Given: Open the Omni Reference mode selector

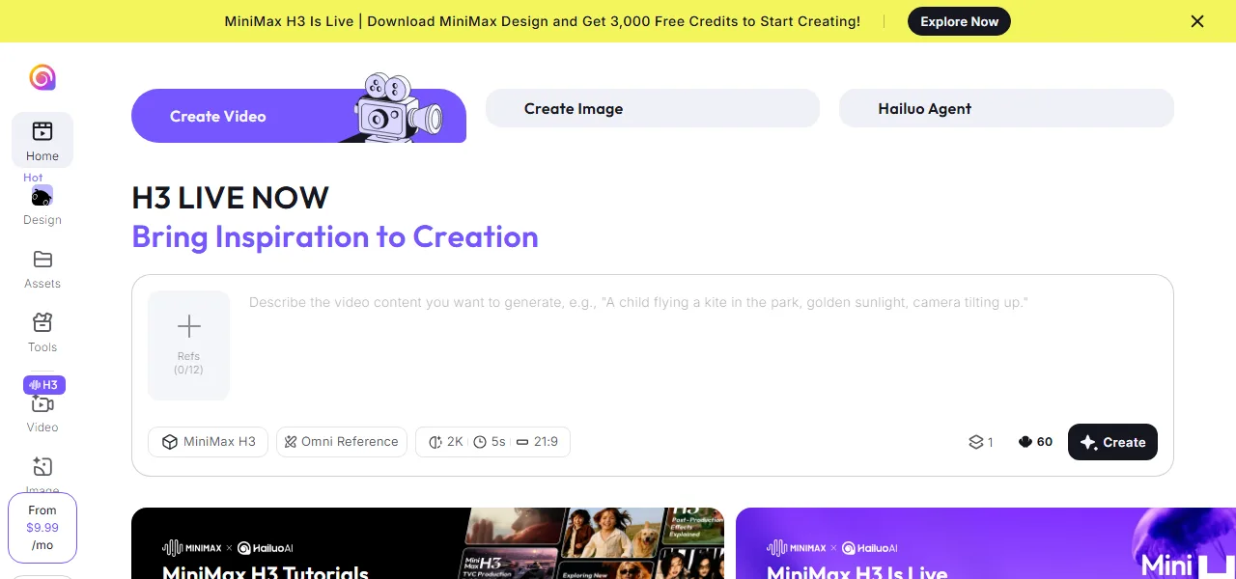Looking at the screenshot, I should point(341,442).
